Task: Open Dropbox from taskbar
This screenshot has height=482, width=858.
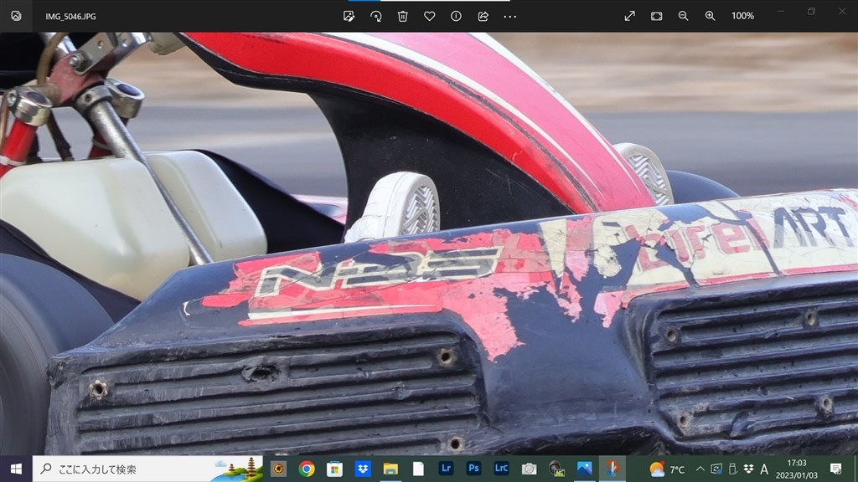Action: (362, 469)
